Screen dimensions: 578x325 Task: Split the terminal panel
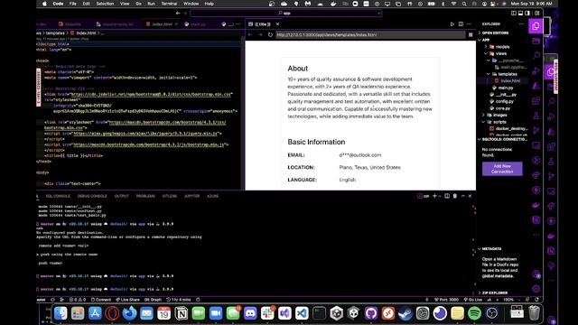447,196
